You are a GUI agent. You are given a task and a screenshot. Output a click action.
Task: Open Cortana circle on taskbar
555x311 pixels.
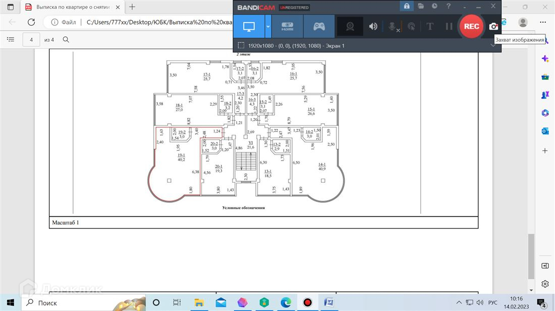156,302
